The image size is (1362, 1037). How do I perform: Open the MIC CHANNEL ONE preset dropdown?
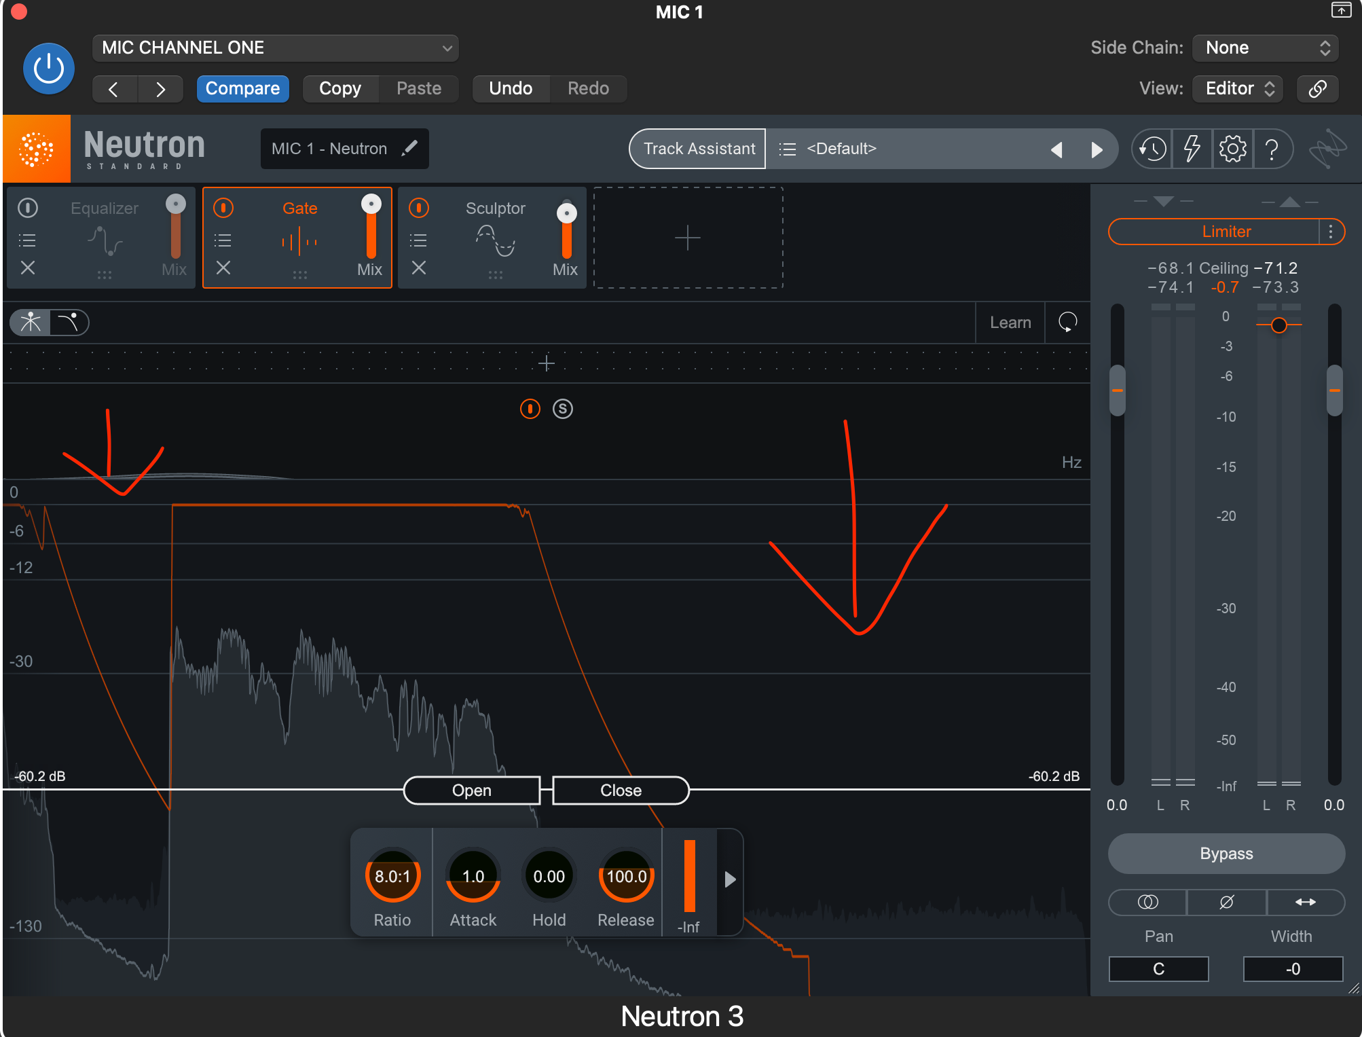pos(275,48)
